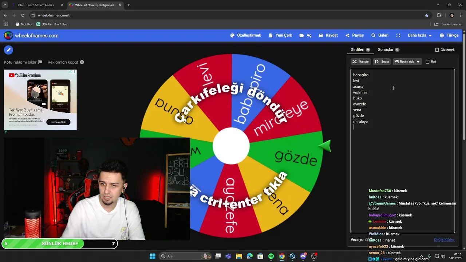Switch to the Girdileri tab
This screenshot has height=262, width=466.
[x=360, y=49]
